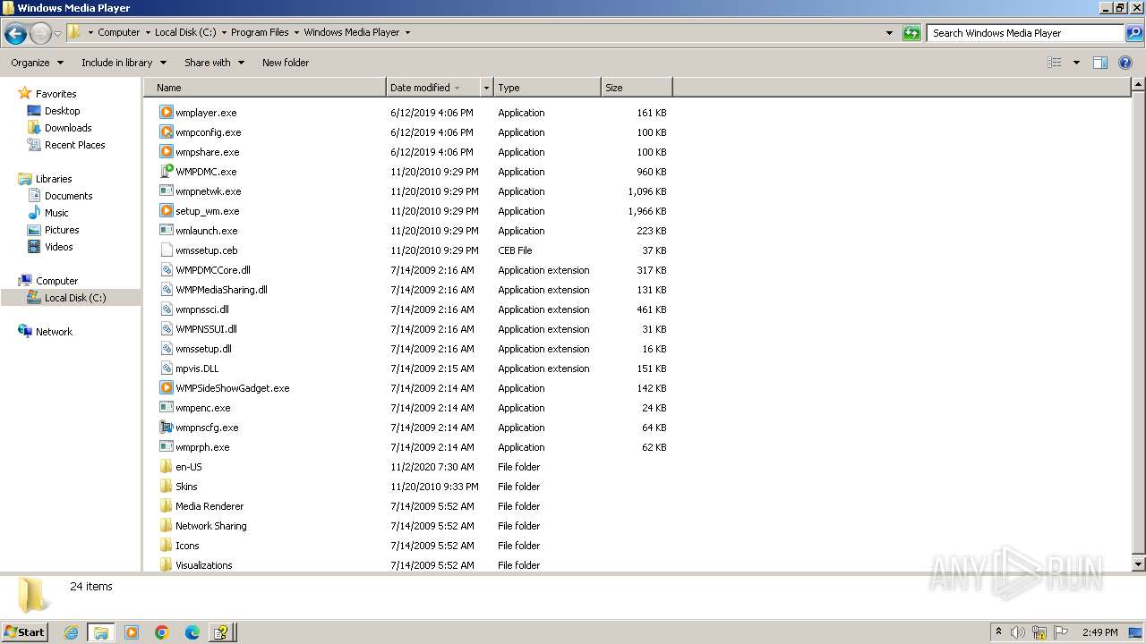Click the Refresh button in address bar
This screenshot has width=1146, height=644.
click(911, 33)
